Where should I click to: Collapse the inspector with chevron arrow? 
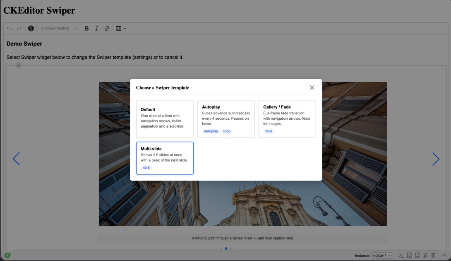click(x=444, y=256)
